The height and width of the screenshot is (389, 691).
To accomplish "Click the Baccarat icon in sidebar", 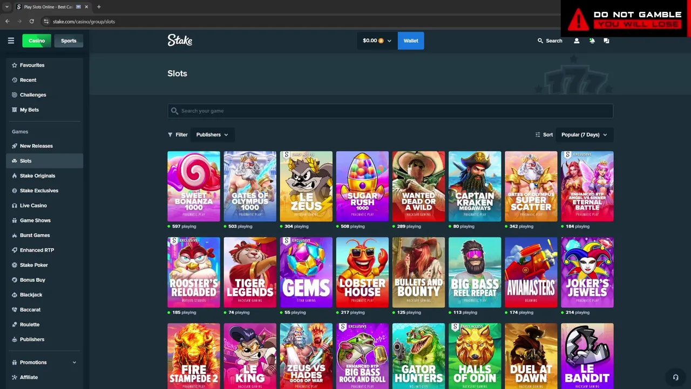I will pyautogui.click(x=15, y=310).
